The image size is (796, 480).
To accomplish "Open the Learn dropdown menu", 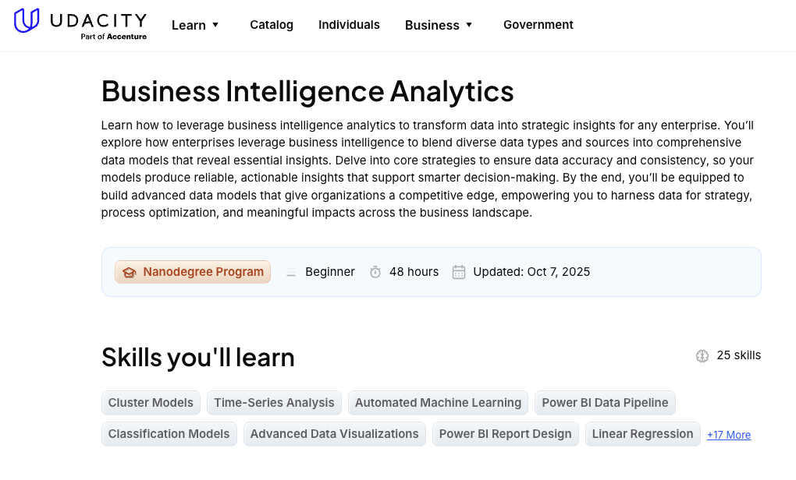I will tap(195, 25).
